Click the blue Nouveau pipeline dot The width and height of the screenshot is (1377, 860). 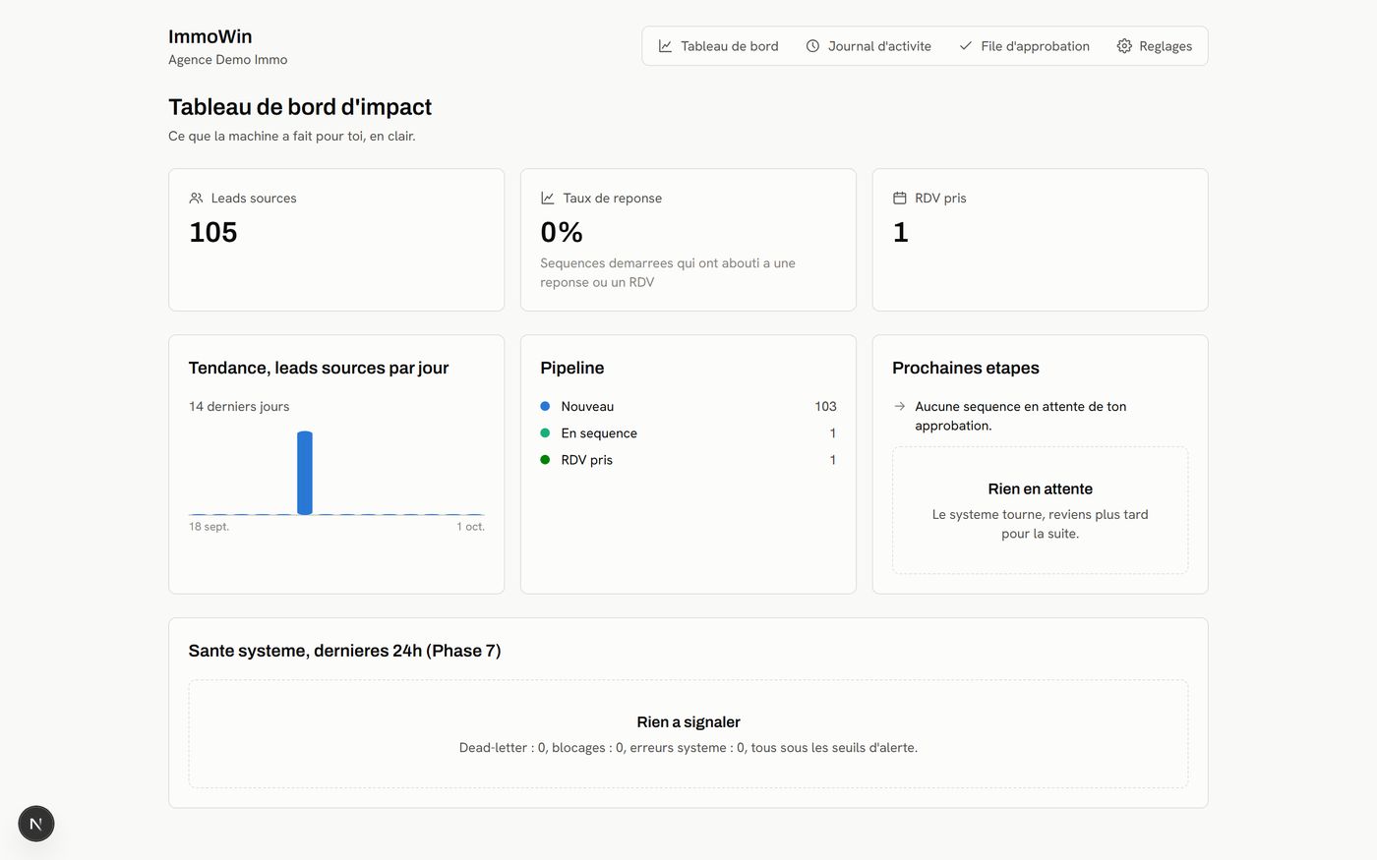click(x=545, y=406)
